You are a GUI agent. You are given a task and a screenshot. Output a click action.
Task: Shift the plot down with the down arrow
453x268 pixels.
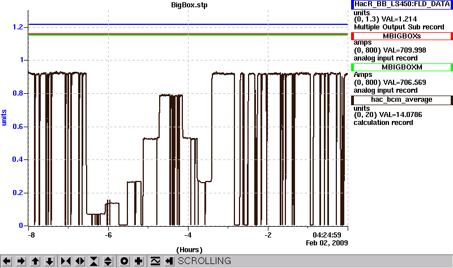[x=50, y=261]
